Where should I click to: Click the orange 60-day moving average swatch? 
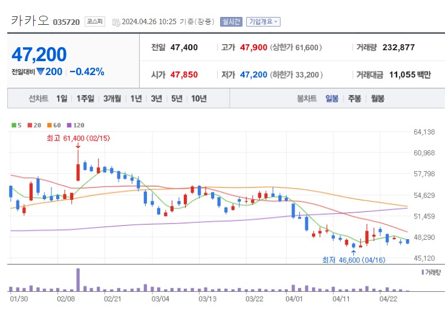click(x=50, y=125)
